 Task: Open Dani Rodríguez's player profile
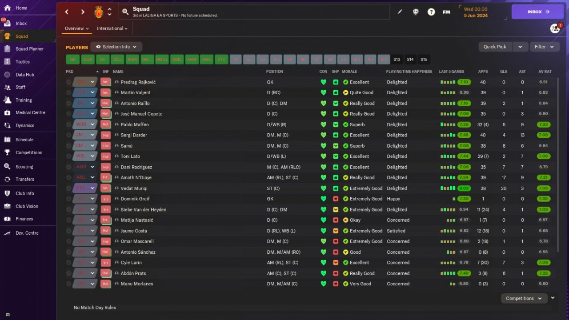[x=136, y=167]
